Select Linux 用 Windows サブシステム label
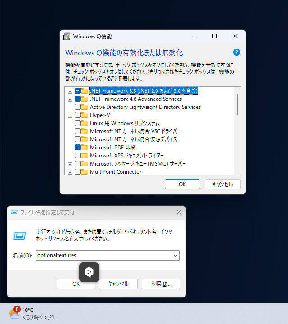 click(x=125, y=123)
